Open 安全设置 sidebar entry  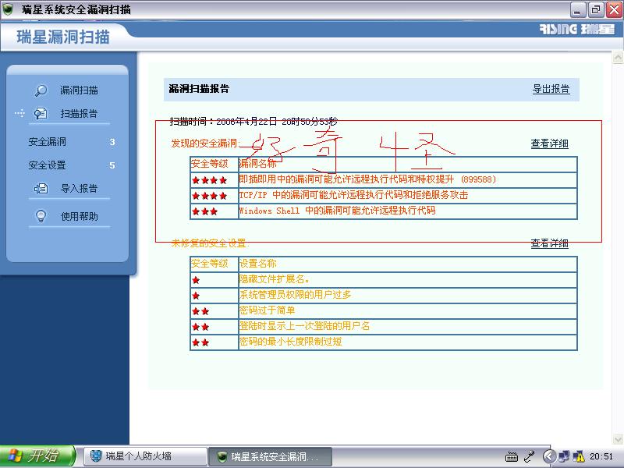point(47,165)
